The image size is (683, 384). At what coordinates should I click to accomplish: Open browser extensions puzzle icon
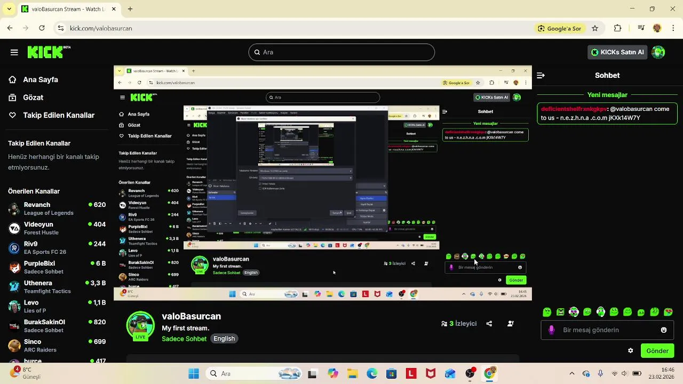[x=618, y=28]
